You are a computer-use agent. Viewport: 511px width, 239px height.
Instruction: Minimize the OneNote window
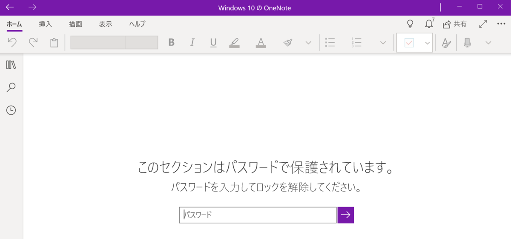459,6
